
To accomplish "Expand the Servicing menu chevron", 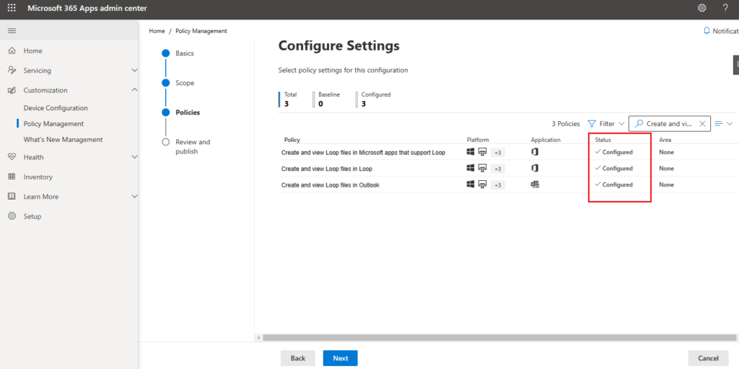I will (134, 71).
